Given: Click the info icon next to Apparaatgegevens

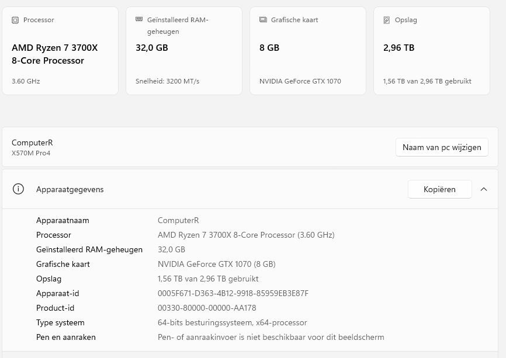Looking at the screenshot, I should [18, 189].
